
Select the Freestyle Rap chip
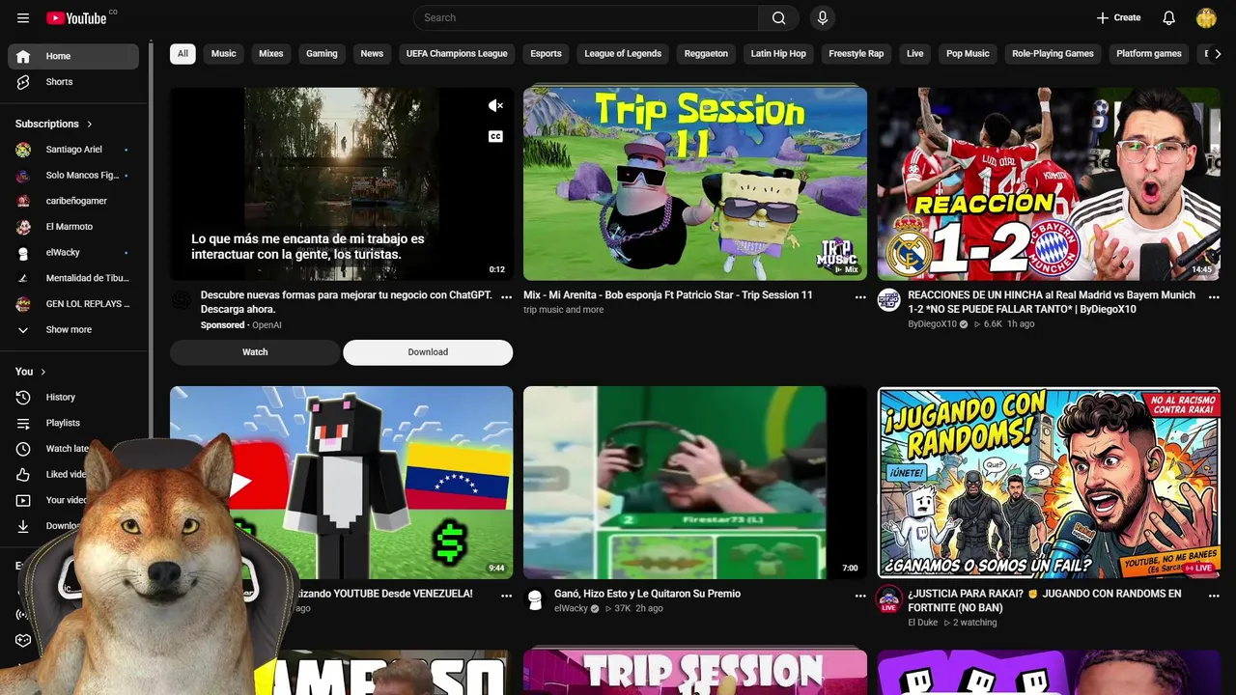pyautogui.click(x=856, y=54)
